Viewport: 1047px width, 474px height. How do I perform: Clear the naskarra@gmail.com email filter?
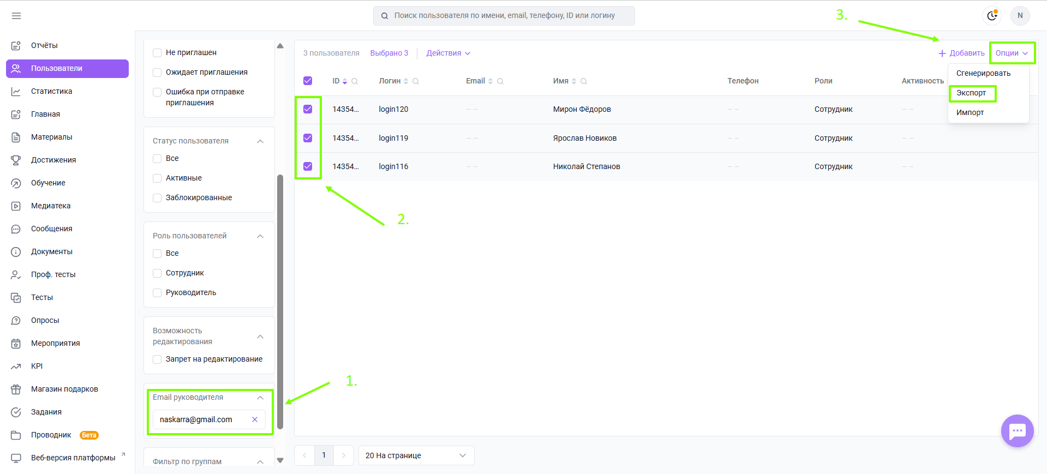255,419
